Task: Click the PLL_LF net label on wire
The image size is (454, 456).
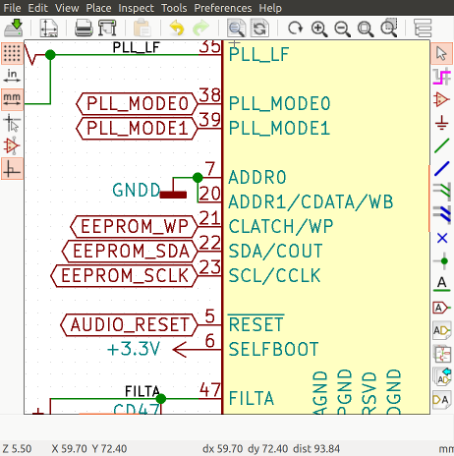Action: 136,47
